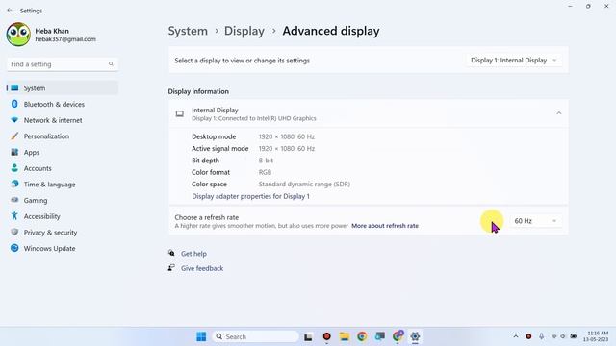
Task: Open Bluetooth & devices settings
Action: (63, 105)
